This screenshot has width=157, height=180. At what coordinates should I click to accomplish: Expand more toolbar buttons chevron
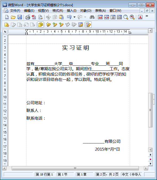147,16
